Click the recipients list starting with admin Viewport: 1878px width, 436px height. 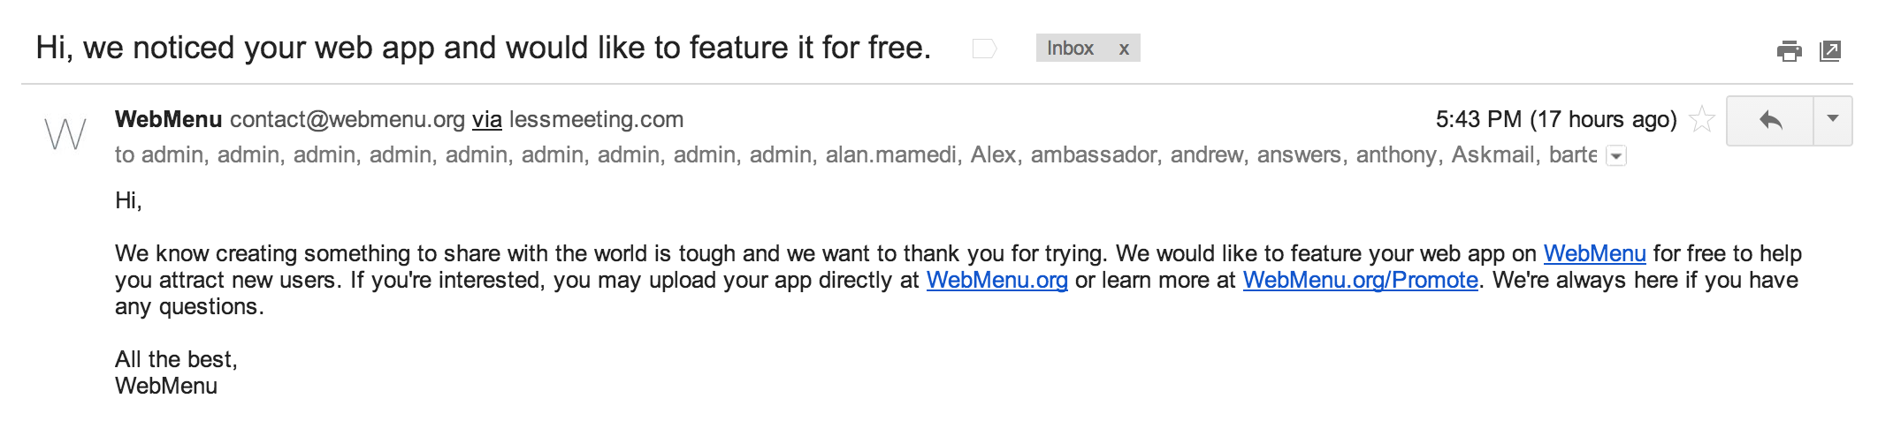[856, 155]
